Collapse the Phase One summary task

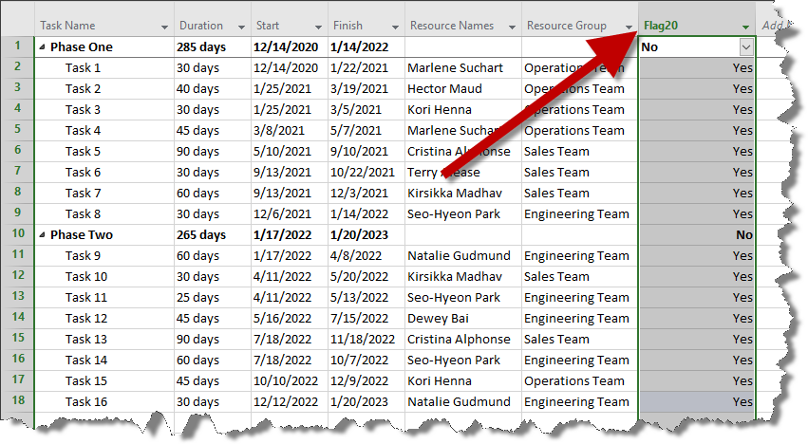[43, 46]
